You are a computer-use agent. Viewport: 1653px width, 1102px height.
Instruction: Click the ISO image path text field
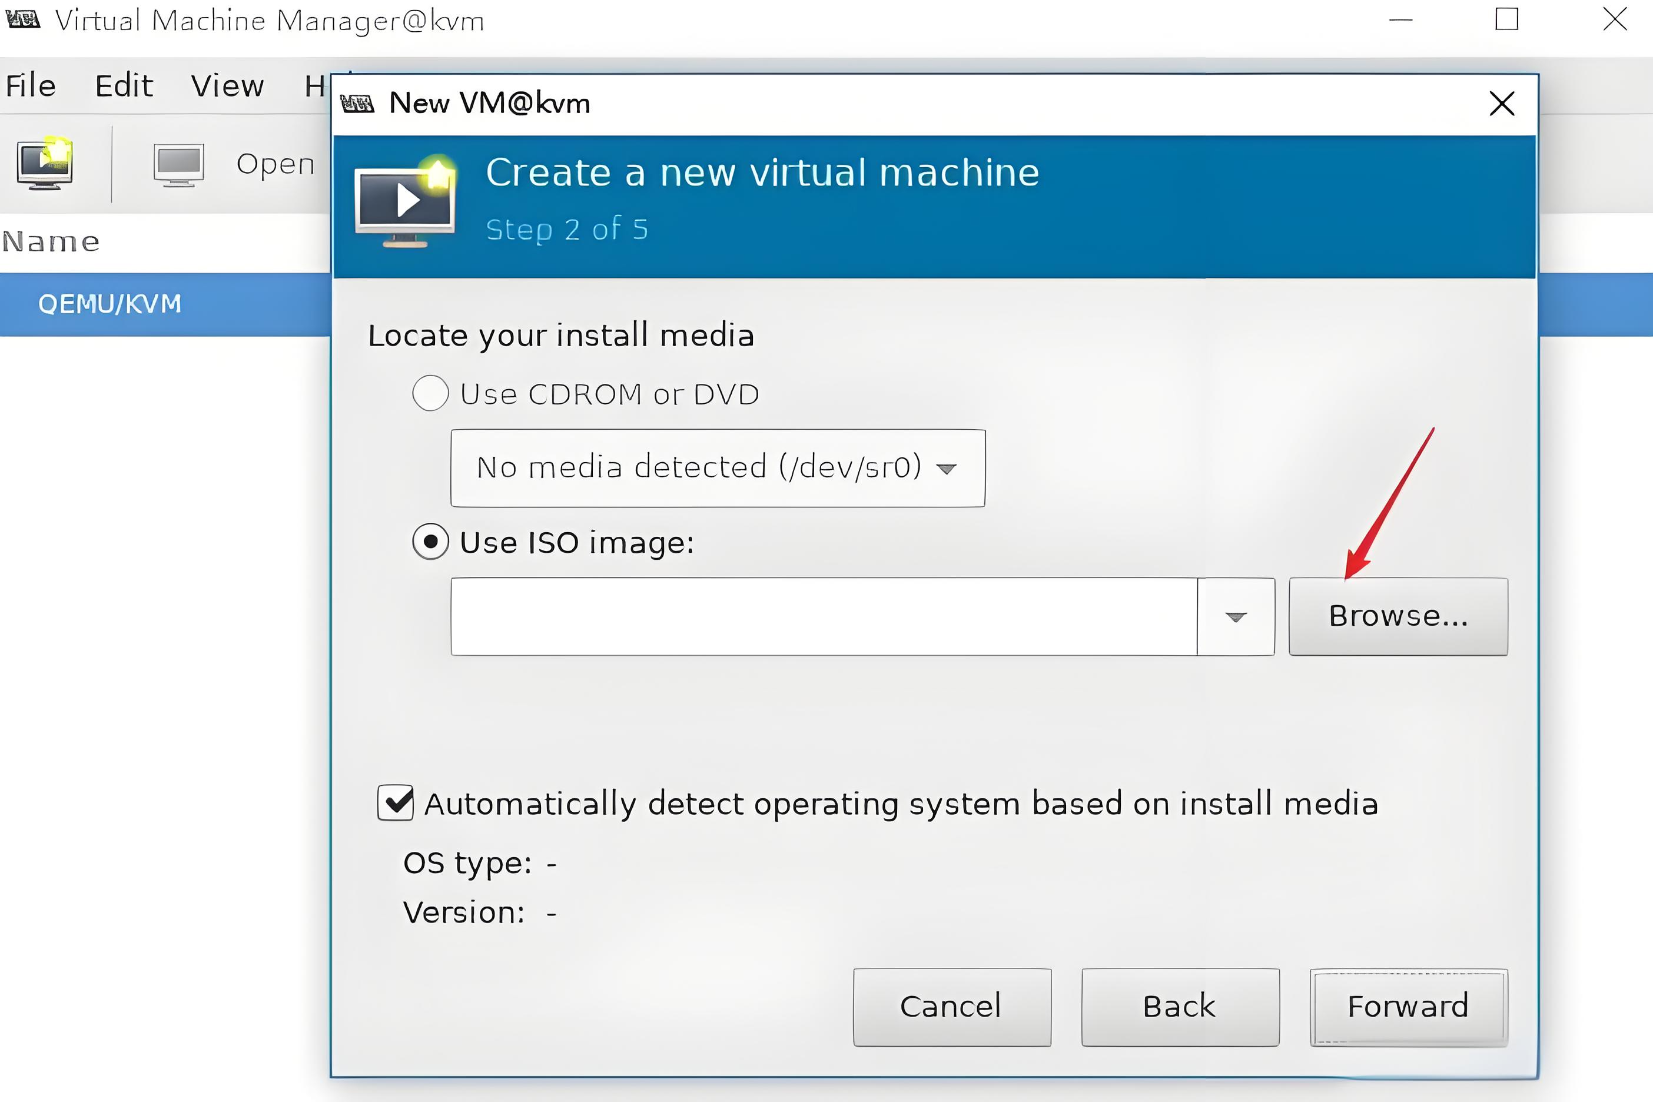pyautogui.click(x=824, y=617)
